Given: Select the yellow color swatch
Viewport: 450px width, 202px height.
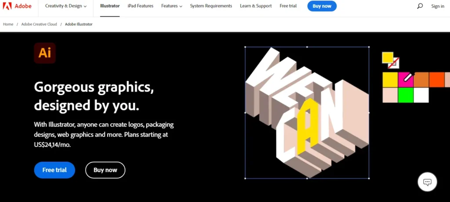Looking at the screenshot, I should point(390,80).
